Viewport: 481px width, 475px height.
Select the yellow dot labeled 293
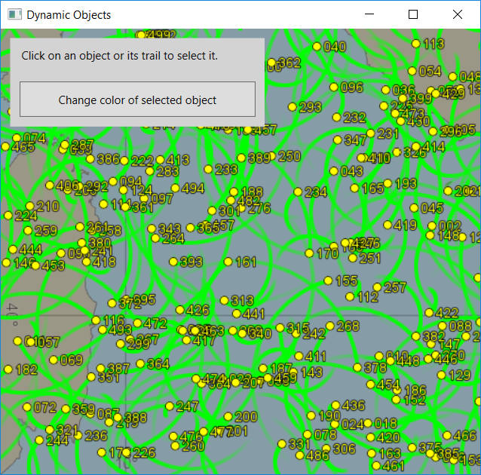pos(293,107)
